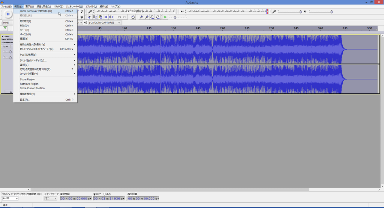
Task: Open the ヘルプ(H) menu
Action: tap(115, 7)
